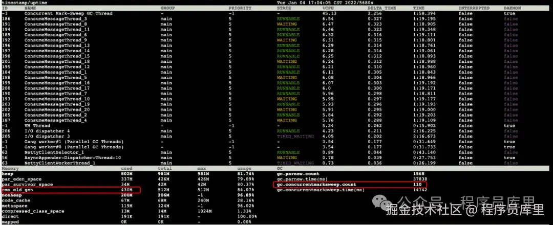Click the DAEMON column header

(513, 8)
